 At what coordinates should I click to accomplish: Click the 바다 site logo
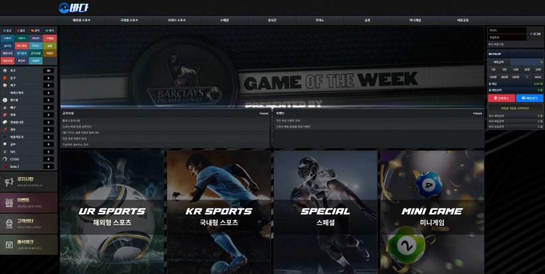[x=73, y=8]
